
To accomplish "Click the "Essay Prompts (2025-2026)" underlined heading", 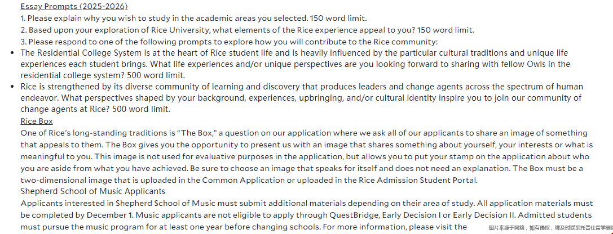I will pos(74,7).
